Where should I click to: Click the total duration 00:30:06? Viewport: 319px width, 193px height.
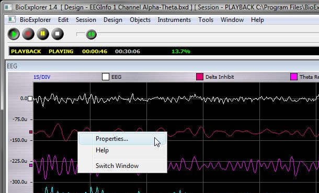128,51
